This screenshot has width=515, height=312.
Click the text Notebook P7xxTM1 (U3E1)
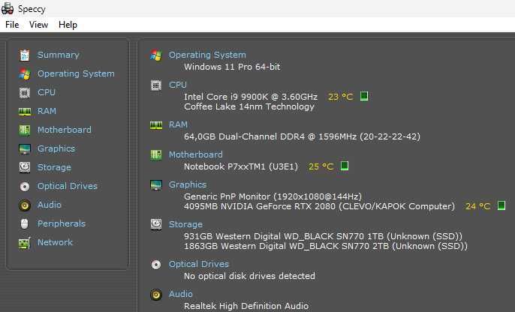pos(241,166)
